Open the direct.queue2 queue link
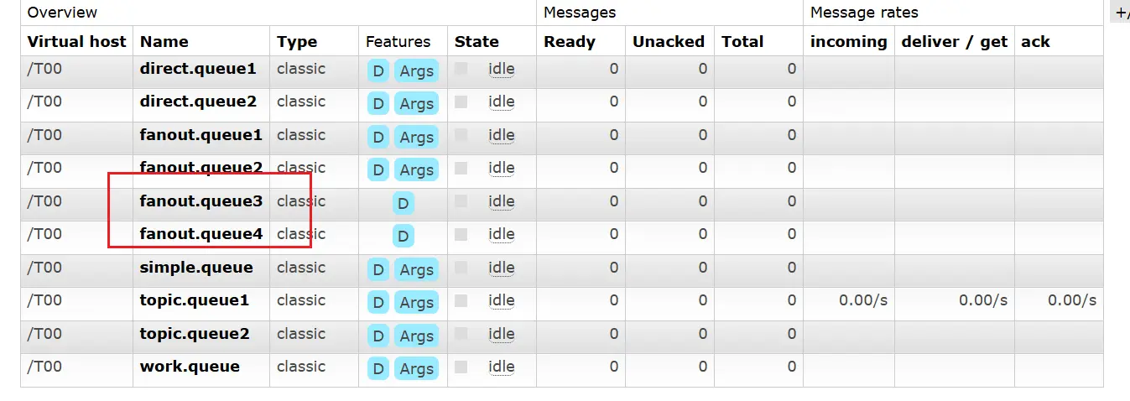 198,102
